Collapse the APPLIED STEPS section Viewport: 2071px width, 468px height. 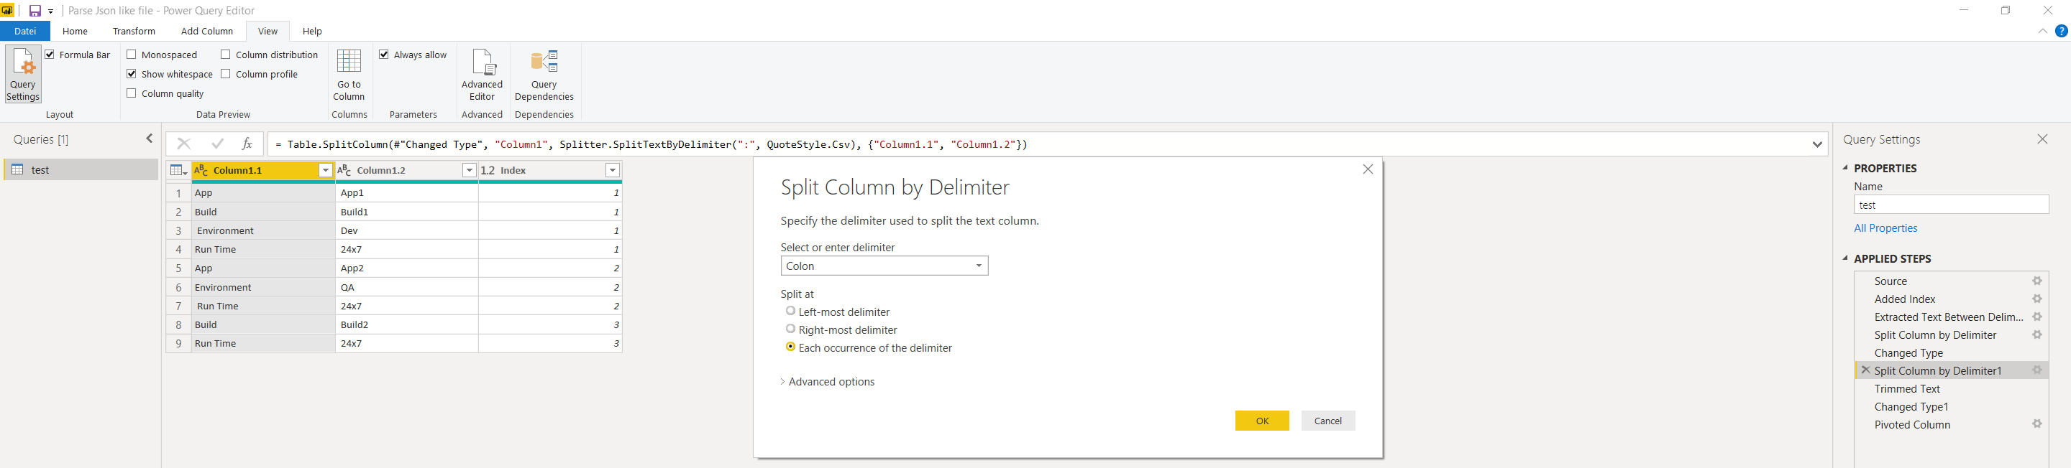1846,258
